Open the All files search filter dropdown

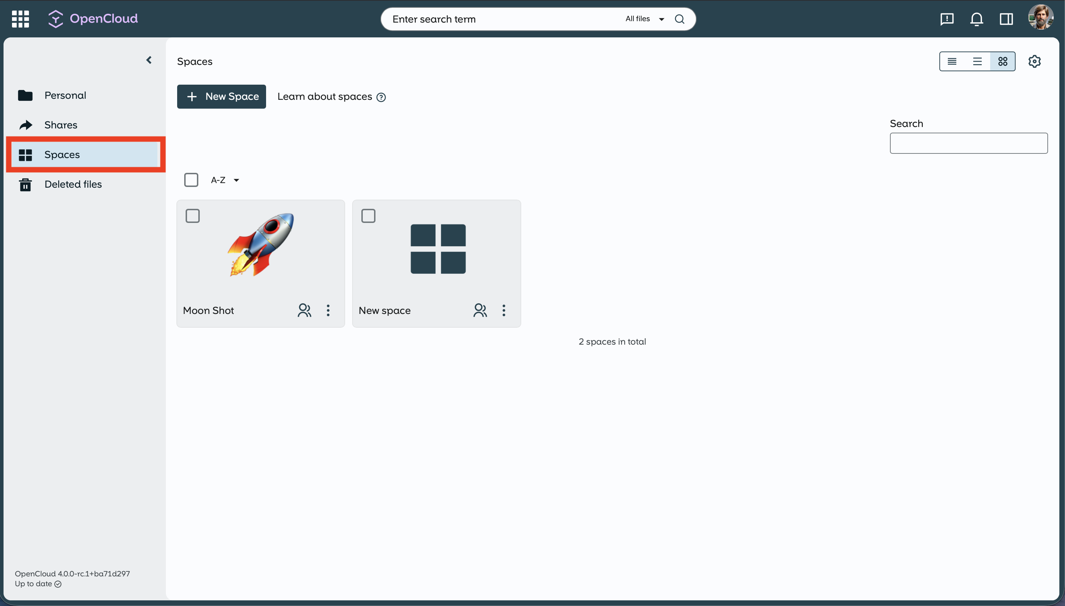[x=644, y=19]
